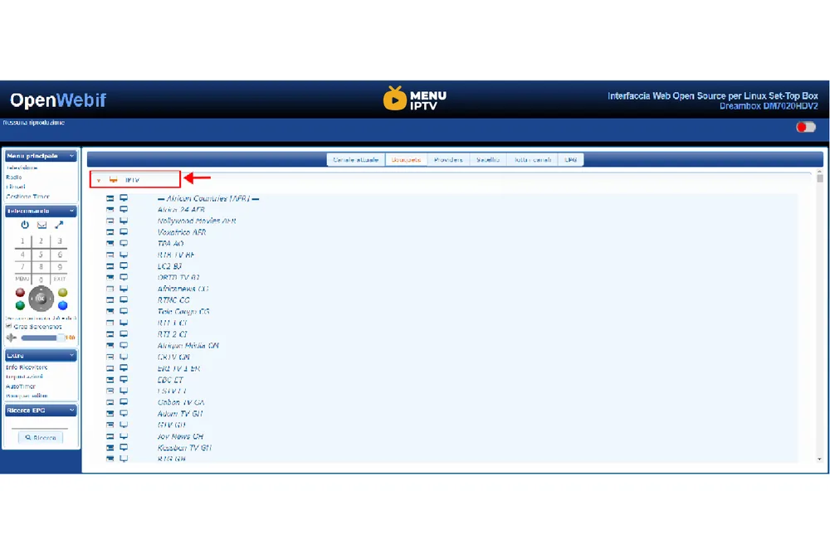The height and width of the screenshot is (554, 830).
Task: Collapse the Ricerca EPG panel
Action: (71, 411)
